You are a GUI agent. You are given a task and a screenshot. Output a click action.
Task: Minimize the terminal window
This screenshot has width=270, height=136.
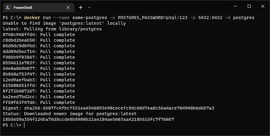pyautogui.click(x=236, y=6)
